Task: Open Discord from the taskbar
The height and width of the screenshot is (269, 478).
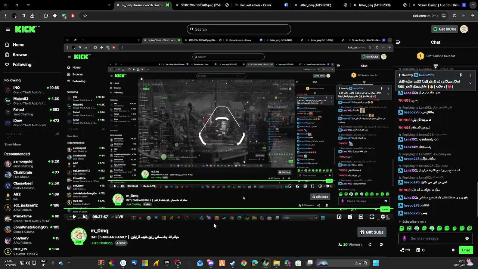Action: click(211, 263)
